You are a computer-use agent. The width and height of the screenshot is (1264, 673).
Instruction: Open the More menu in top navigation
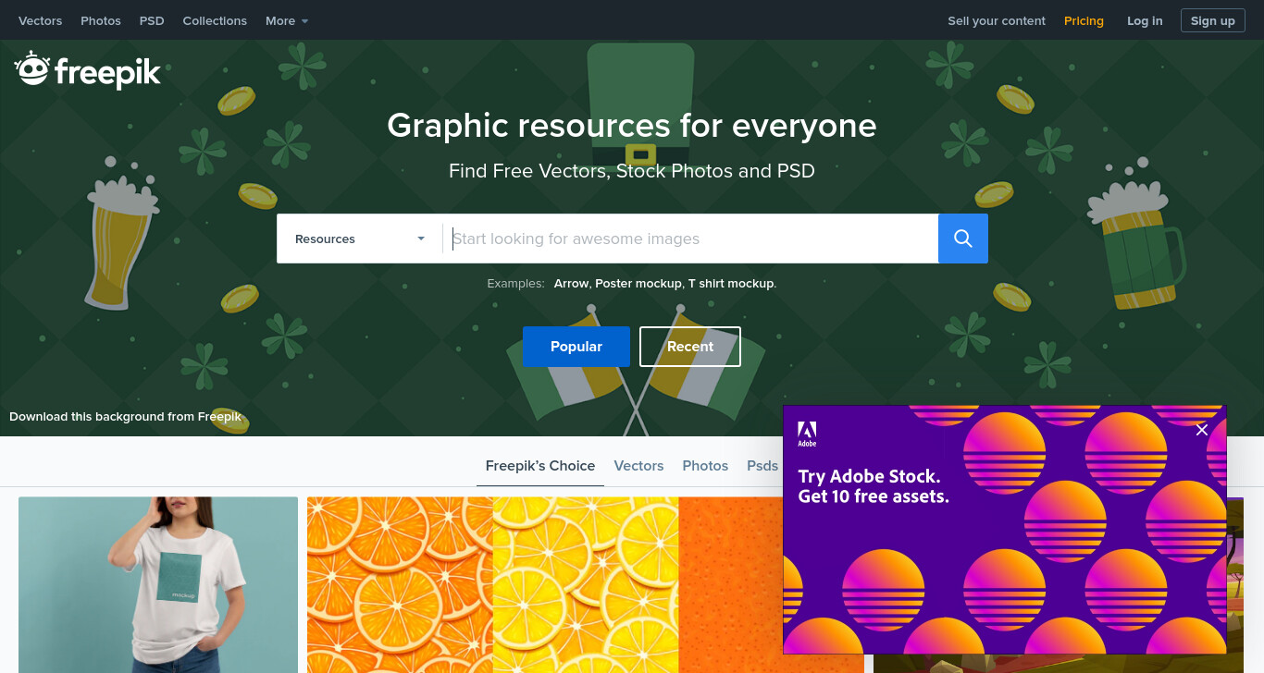(287, 20)
